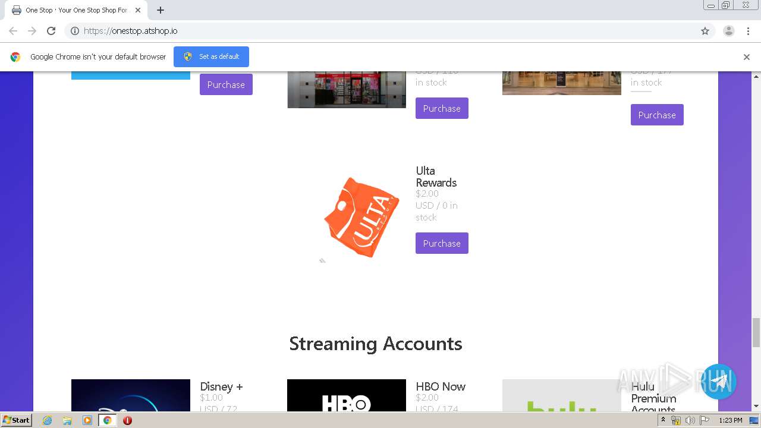View site information icon in address bar

click(x=75, y=31)
